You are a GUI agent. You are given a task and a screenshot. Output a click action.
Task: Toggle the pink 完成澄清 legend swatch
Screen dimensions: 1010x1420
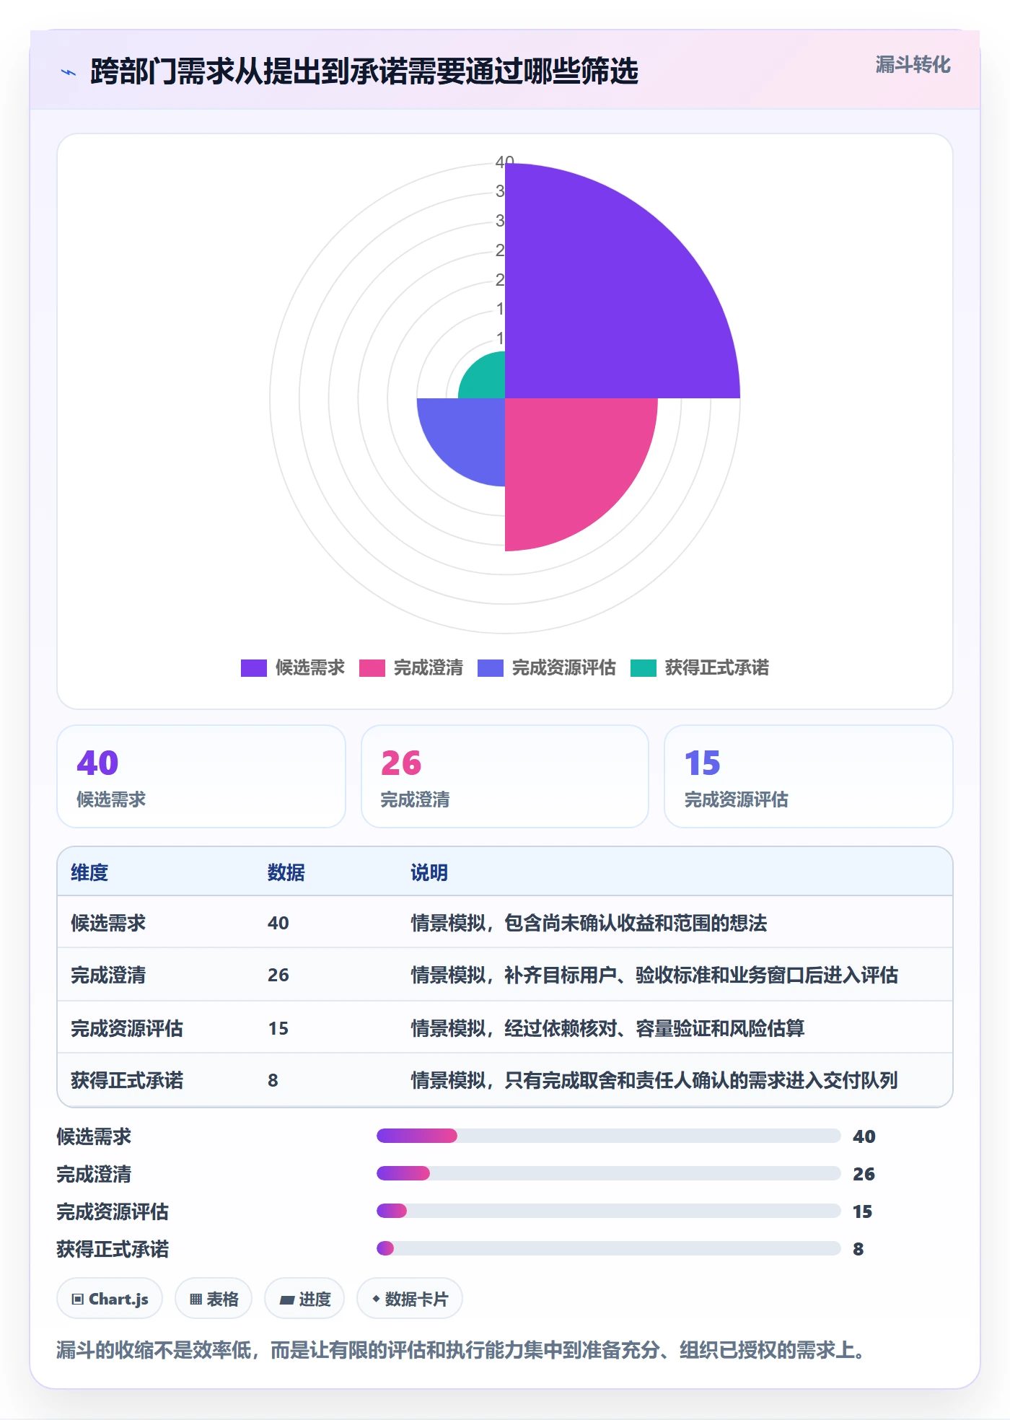(372, 668)
